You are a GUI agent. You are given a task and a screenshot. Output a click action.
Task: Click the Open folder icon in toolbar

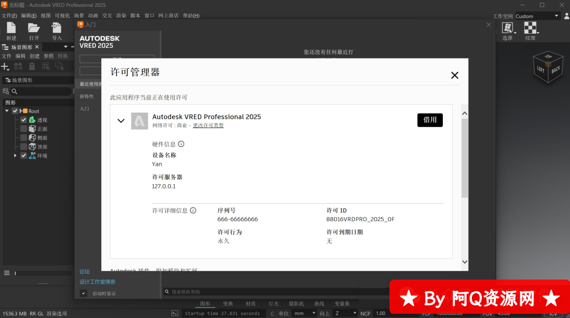coord(34,28)
